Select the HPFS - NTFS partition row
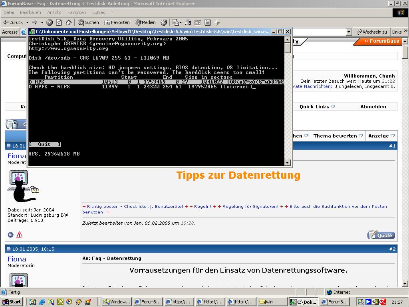Image resolution: width=409 pixels, height=307 pixels. point(156,87)
